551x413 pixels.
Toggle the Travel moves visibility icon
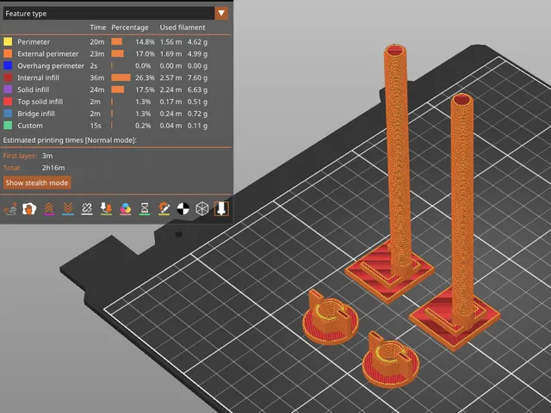pos(10,209)
